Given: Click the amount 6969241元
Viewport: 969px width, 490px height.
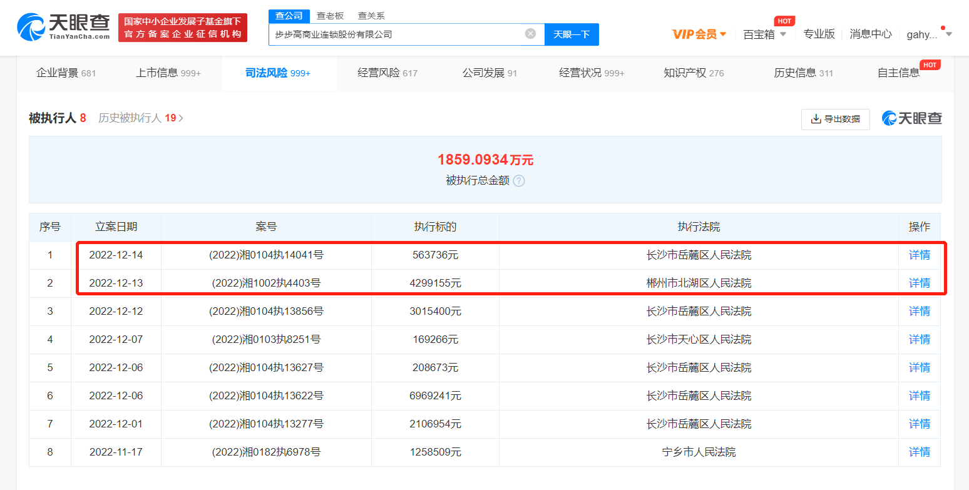Looking at the screenshot, I should tap(435, 396).
